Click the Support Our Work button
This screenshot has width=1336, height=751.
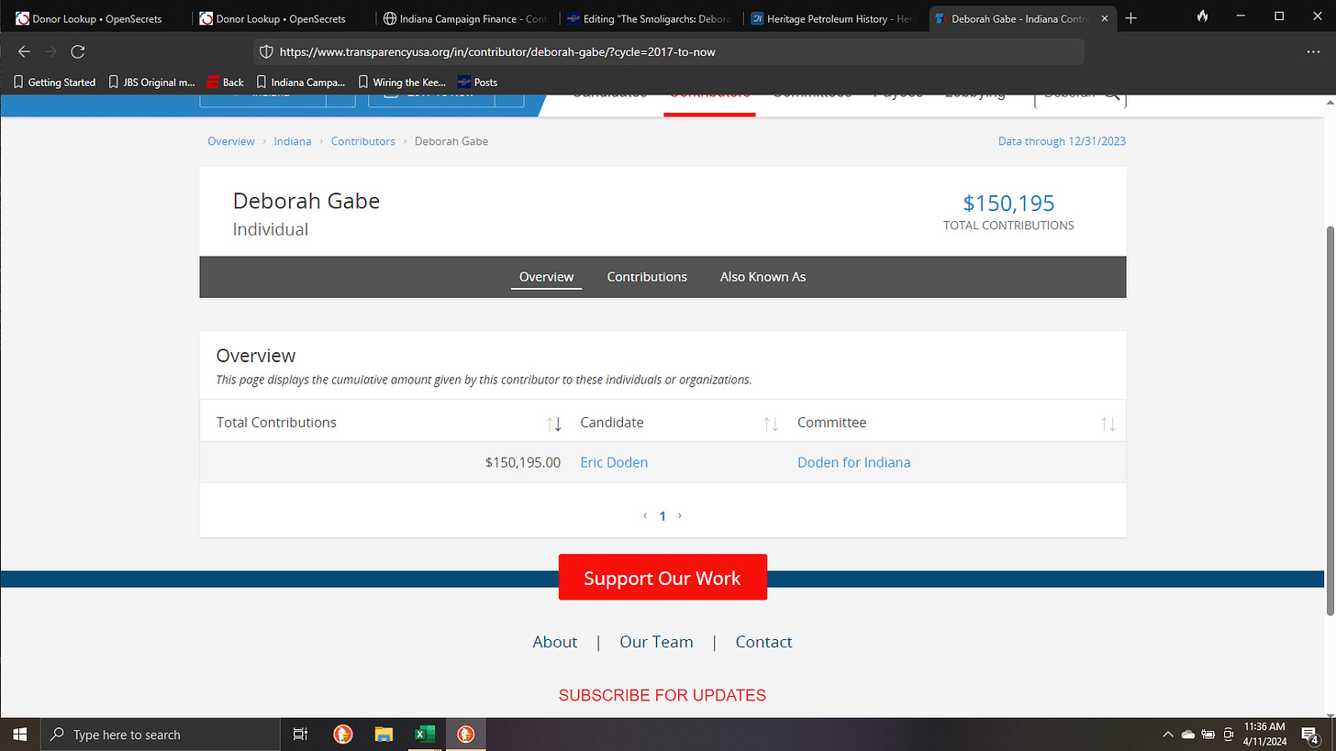pos(662,578)
